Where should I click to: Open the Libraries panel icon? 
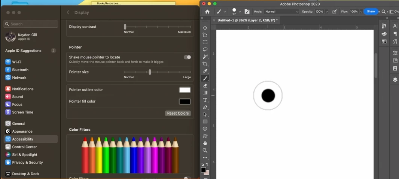(395, 61)
